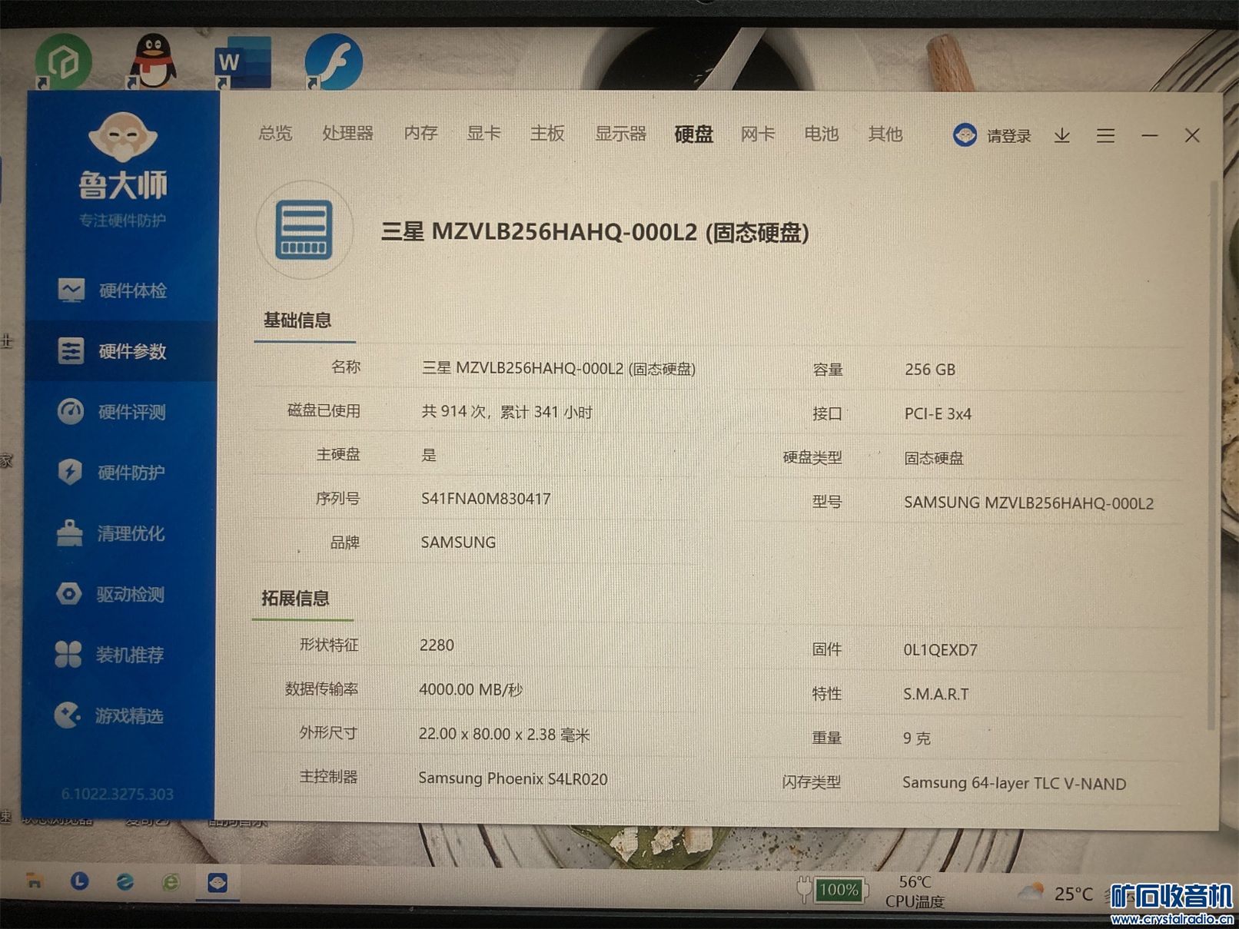This screenshot has width=1239, height=929.
Task: Switch to the 处理器 processor tab
Action: coord(347,133)
